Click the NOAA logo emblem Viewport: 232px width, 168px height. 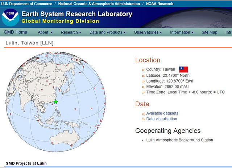pyautogui.click(x=11, y=17)
